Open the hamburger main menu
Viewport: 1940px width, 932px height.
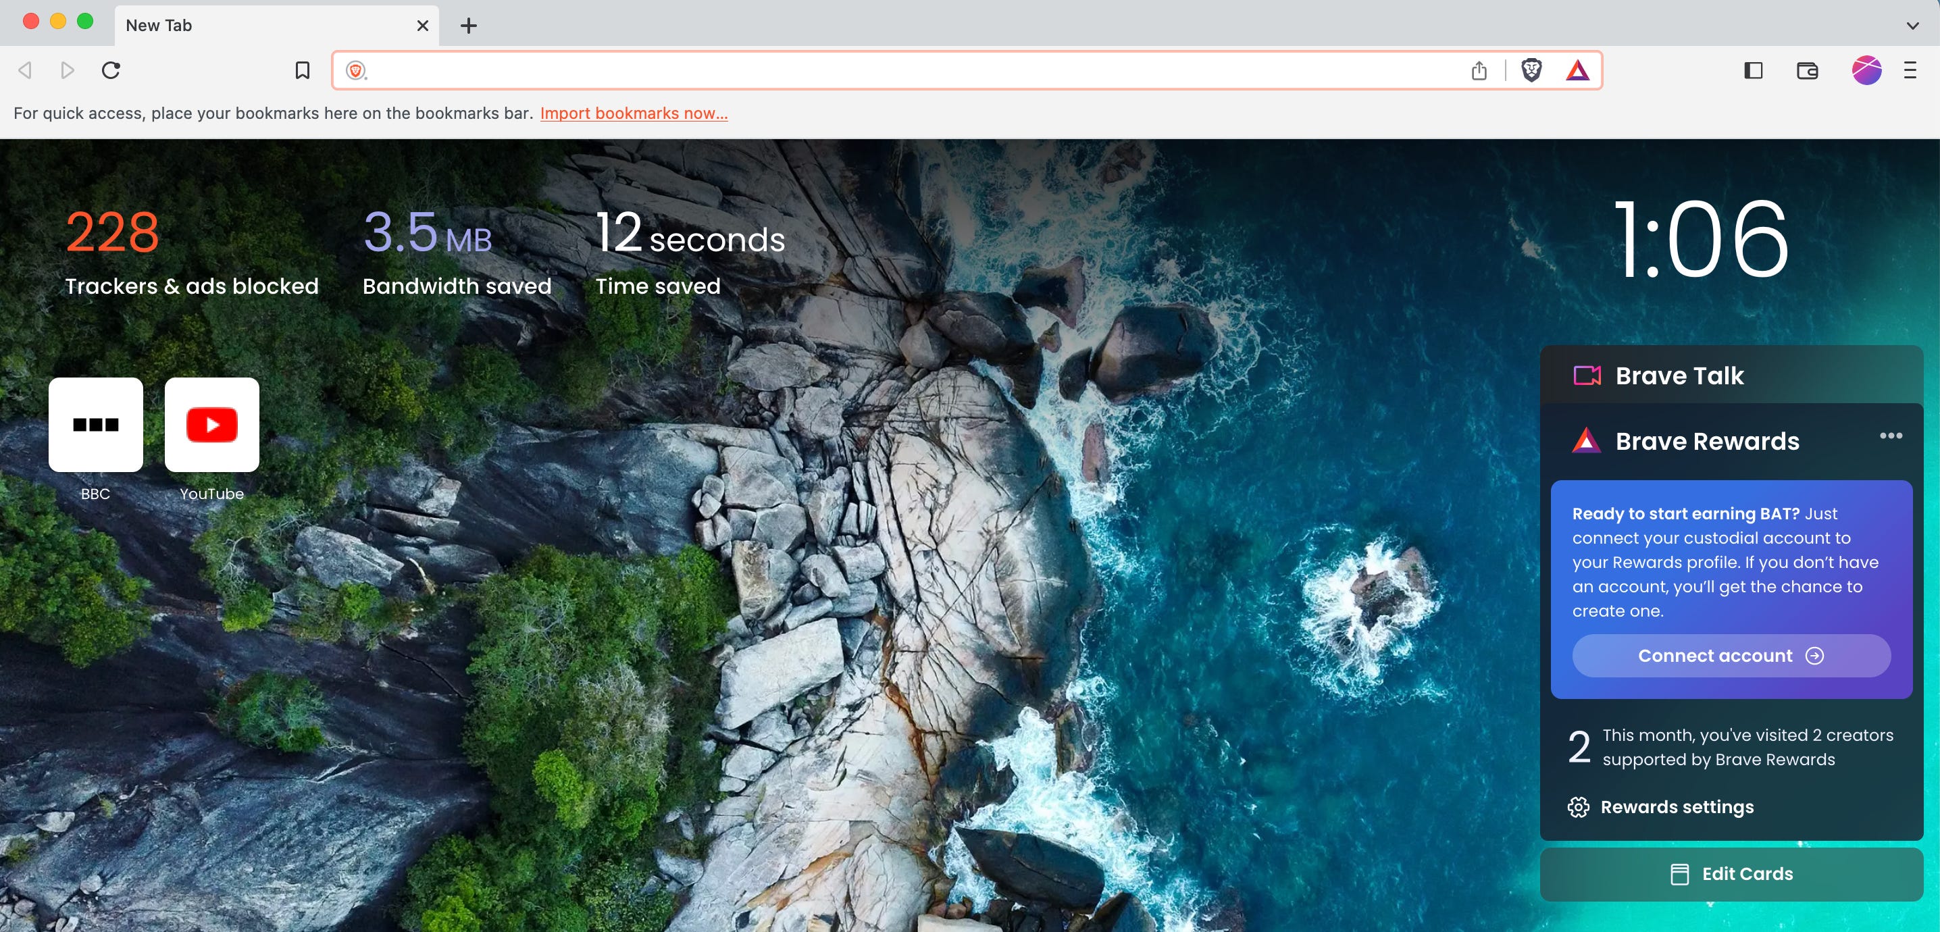tap(1910, 70)
